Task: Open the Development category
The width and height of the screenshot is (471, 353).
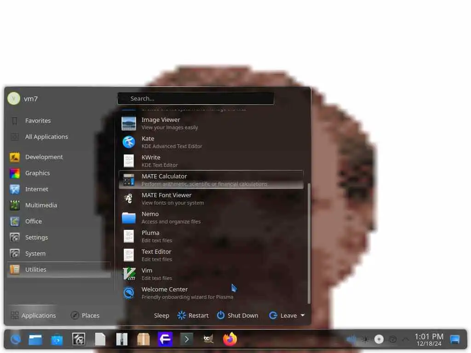Action: tap(59, 157)
